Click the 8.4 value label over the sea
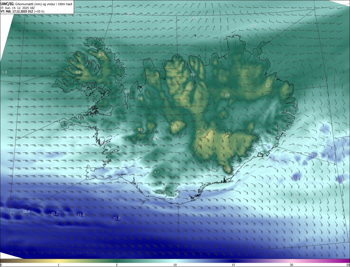Viewport: 350px width, 267px height. 253,25
